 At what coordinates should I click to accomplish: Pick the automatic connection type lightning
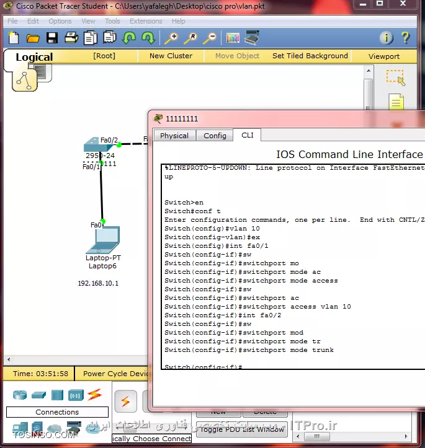click(125, 402)
